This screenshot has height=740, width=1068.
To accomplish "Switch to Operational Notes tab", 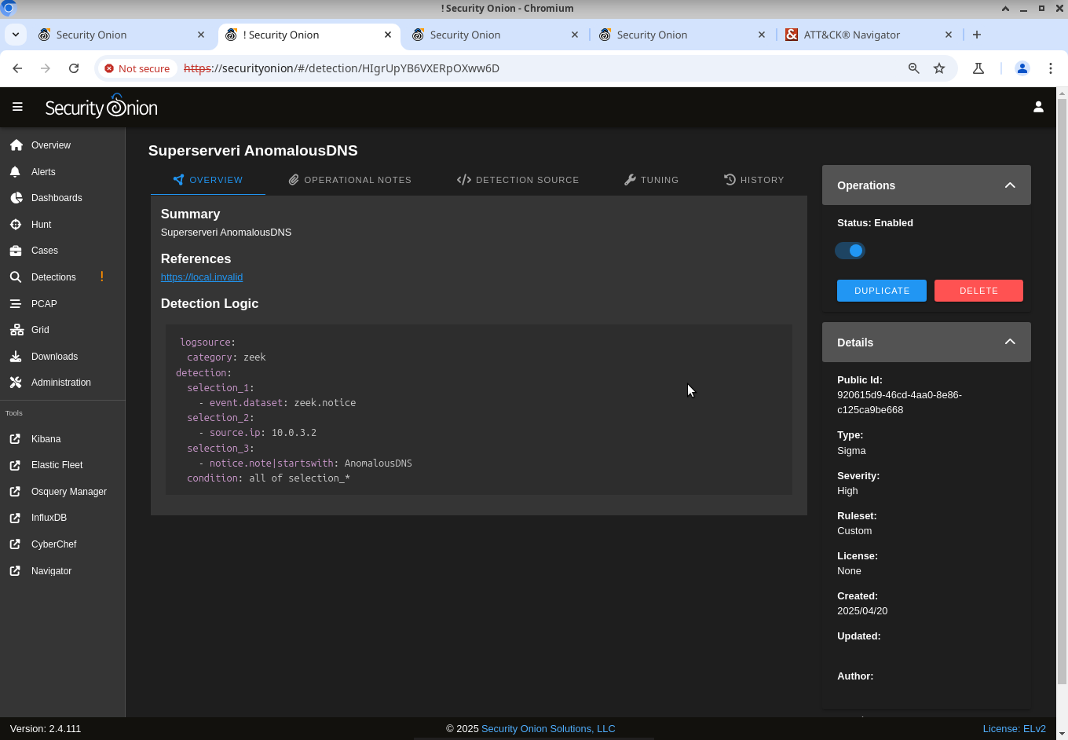I will click(x=349, y=180).
